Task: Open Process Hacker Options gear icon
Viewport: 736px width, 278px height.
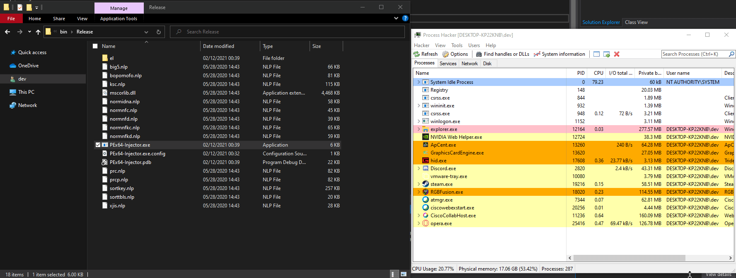Action: pyautogui.click(x=445, y=54)
